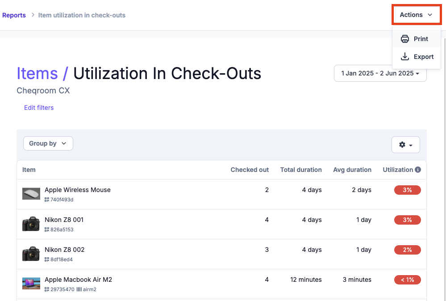Click QR code icon under Apple Wireless Mouse
The height and width of the screenshot is (301, 446).
[46, 200]
